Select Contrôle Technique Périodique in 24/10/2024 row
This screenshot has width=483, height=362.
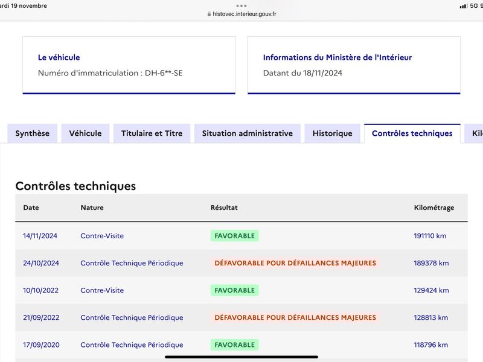132,263
